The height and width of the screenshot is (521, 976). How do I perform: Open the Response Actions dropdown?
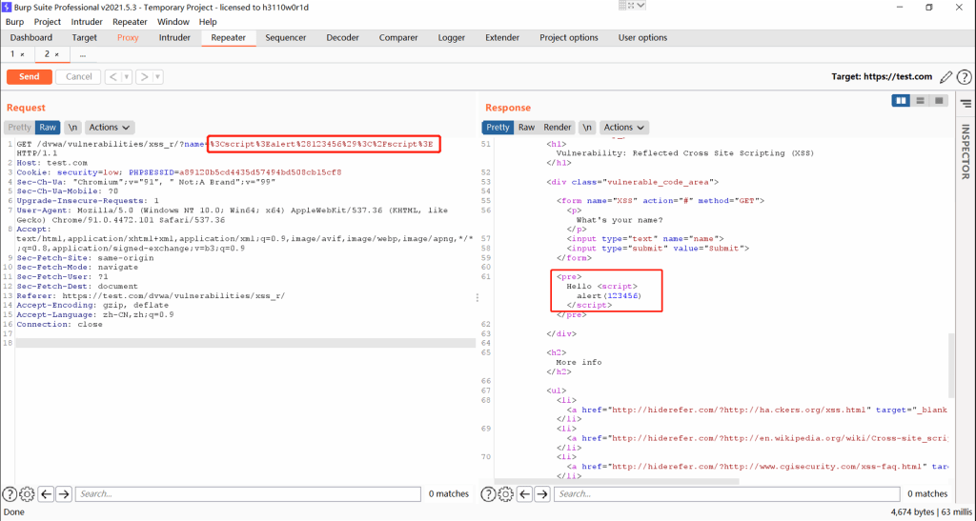624,128
